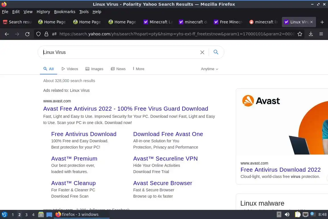Image resolution: width=328 pixels, height=219 pixels.
Task: Select firefox - 3 windows taskbar entry
Action: [x=82, y=214]
